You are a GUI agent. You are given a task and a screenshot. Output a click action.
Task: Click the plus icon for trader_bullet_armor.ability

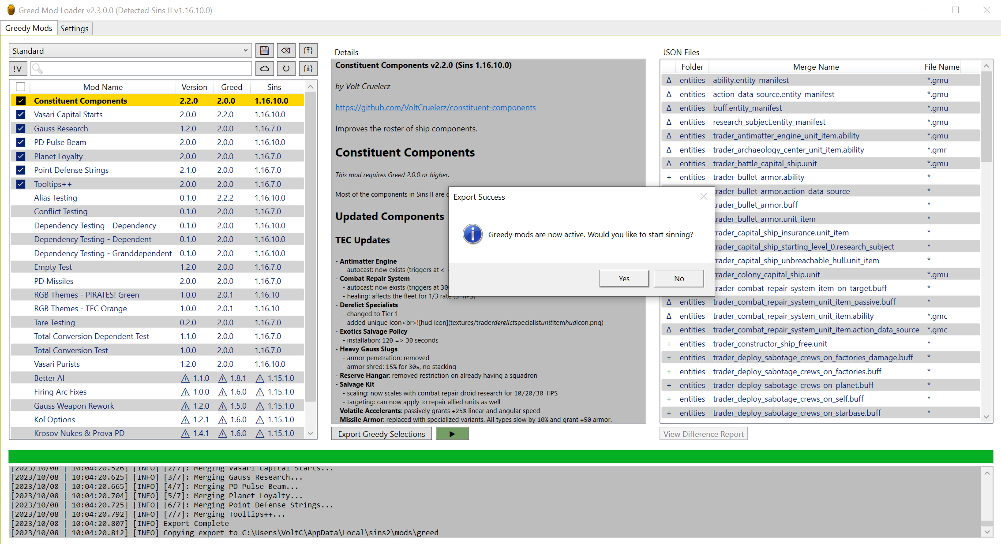(669, 177)
